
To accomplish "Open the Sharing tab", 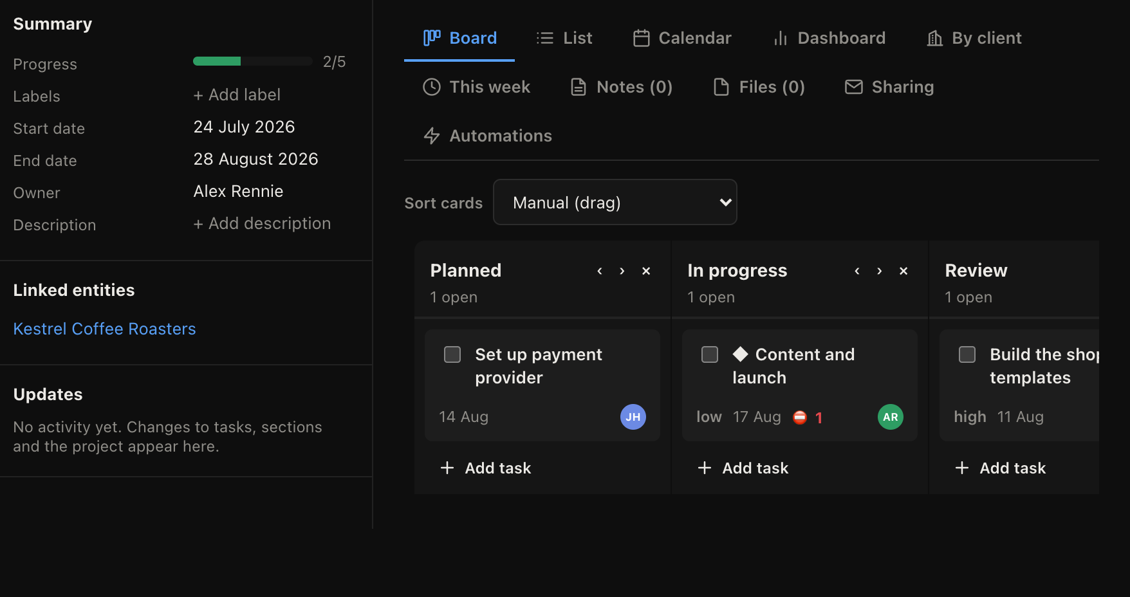I will [x=889, y=87].
